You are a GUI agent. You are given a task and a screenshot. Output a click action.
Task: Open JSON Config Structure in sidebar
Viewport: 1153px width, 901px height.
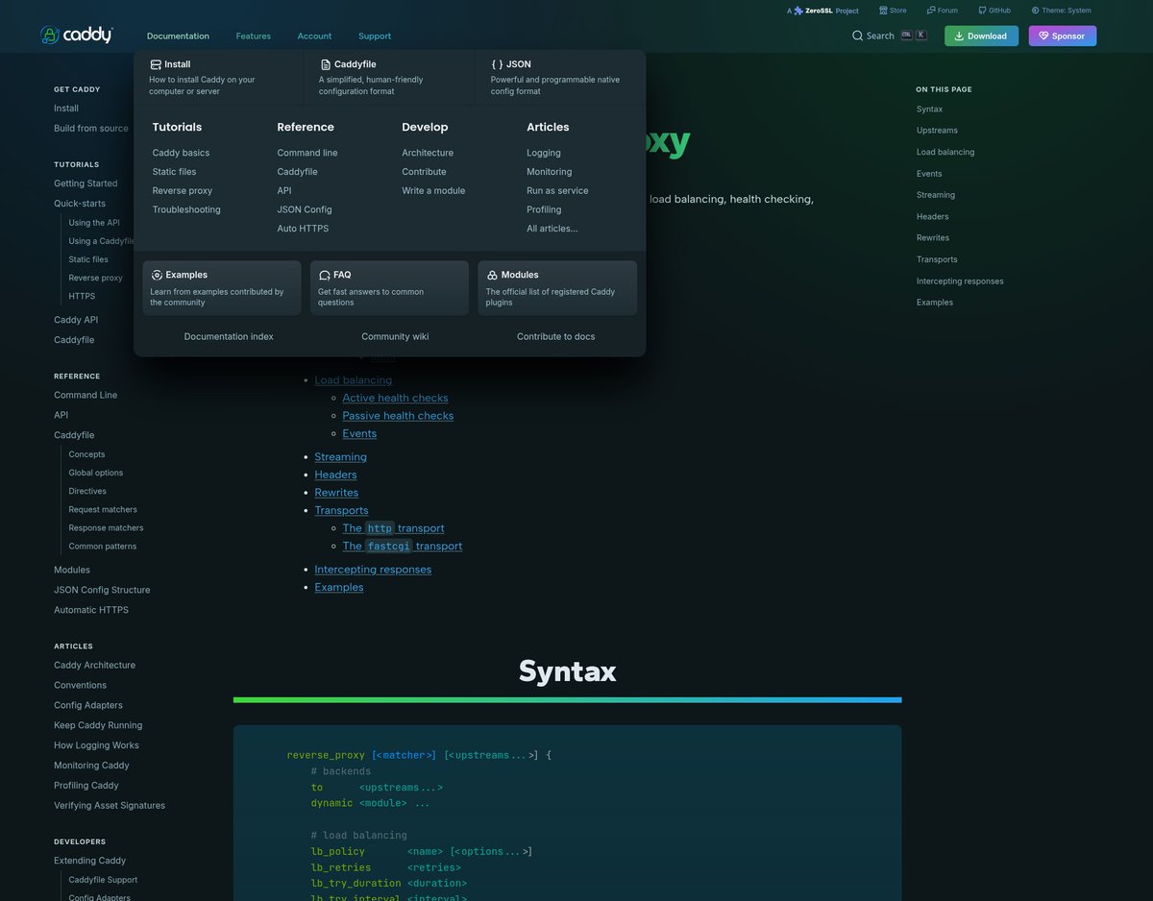(x=102, y=590)
